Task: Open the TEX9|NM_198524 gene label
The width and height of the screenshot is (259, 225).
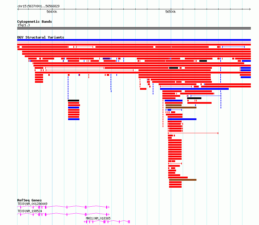Action: click(x=30, y=211)
